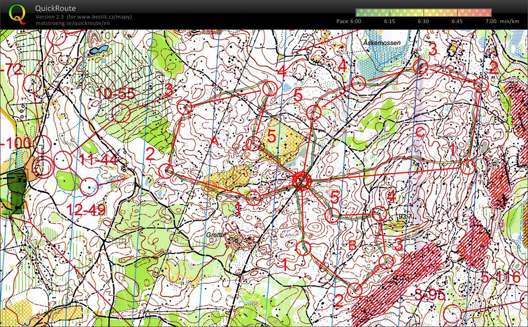The image size is (528, 327).
Task: Select loop letter "B" on the map
Action: coord(352,245)
